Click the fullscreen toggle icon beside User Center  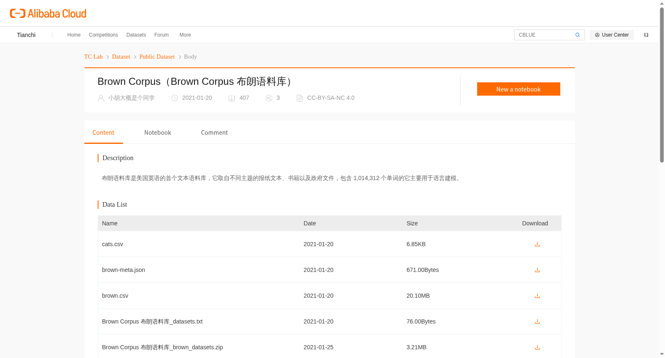click(x=646, y=35)
